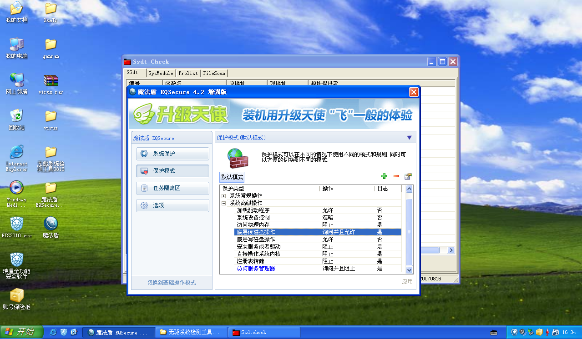Select the 直接操作系统内核 rule row

[318, 254]
